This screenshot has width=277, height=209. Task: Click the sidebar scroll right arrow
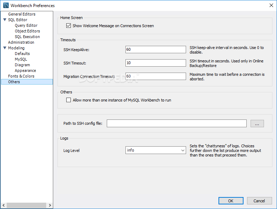50,205
